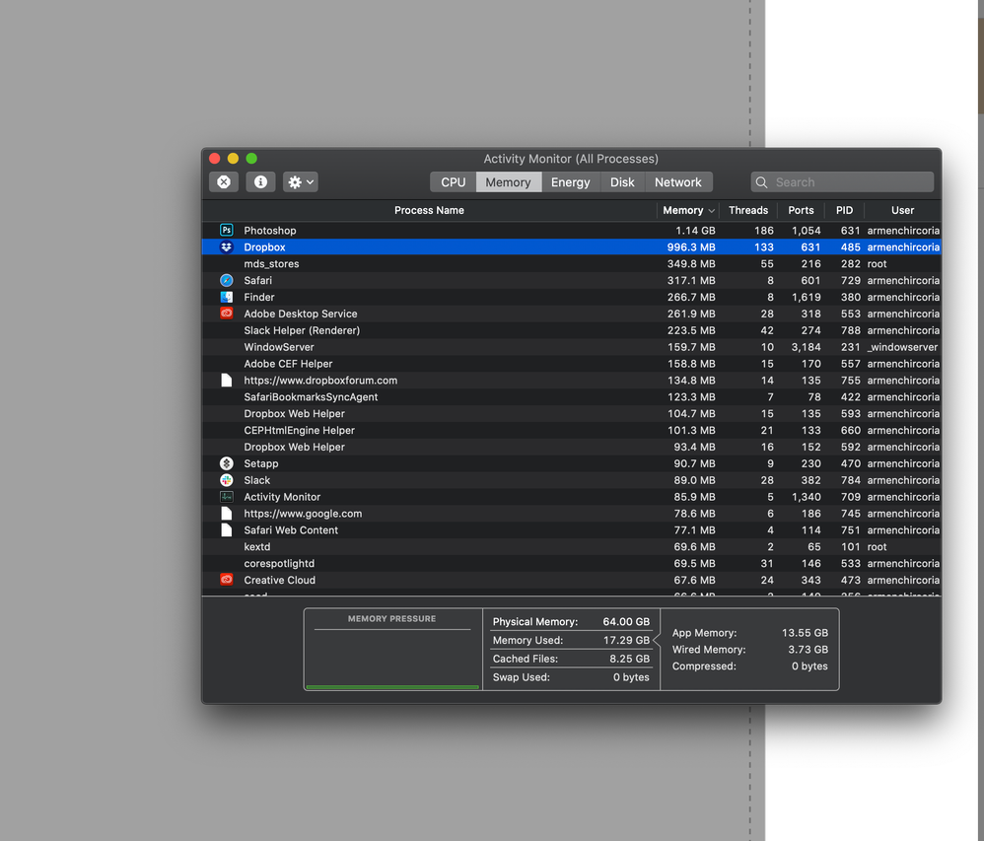This screenshot has height=841, width=984.
Task: Click the Finder icon in its row
Action: pyautogui.click(x=227, y=297)
